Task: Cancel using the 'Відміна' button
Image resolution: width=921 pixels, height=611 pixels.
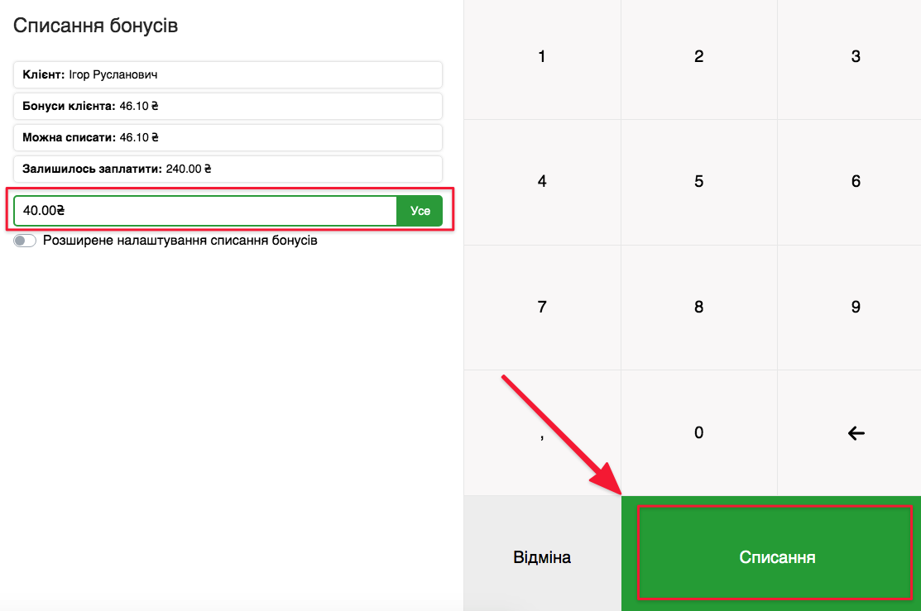Action: click(542, 557)
